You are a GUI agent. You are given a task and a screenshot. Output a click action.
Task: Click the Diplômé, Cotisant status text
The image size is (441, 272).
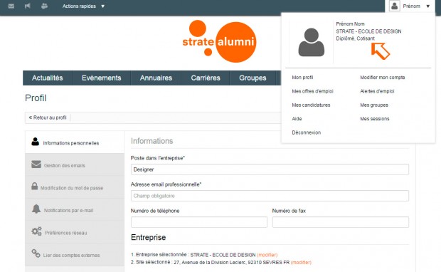point(355,38)
